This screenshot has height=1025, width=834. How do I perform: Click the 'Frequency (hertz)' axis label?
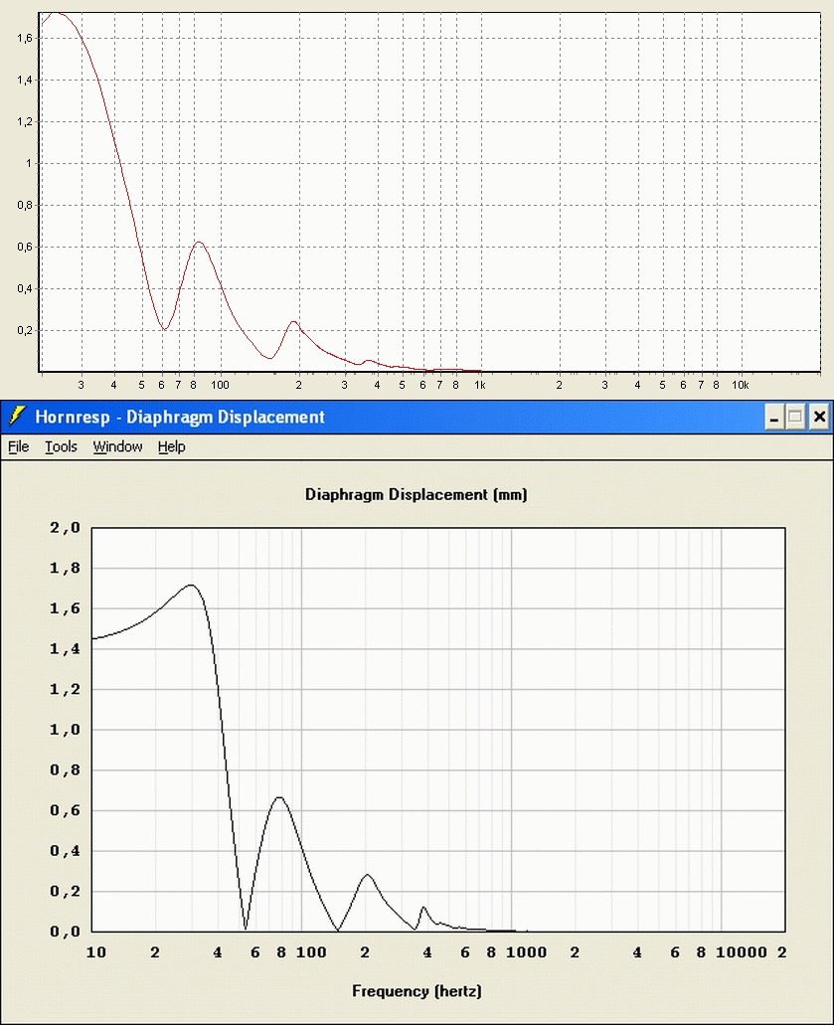[417, 991]
